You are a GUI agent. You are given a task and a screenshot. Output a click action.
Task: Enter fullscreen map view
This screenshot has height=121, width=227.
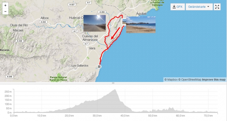(x=217, y=7)
